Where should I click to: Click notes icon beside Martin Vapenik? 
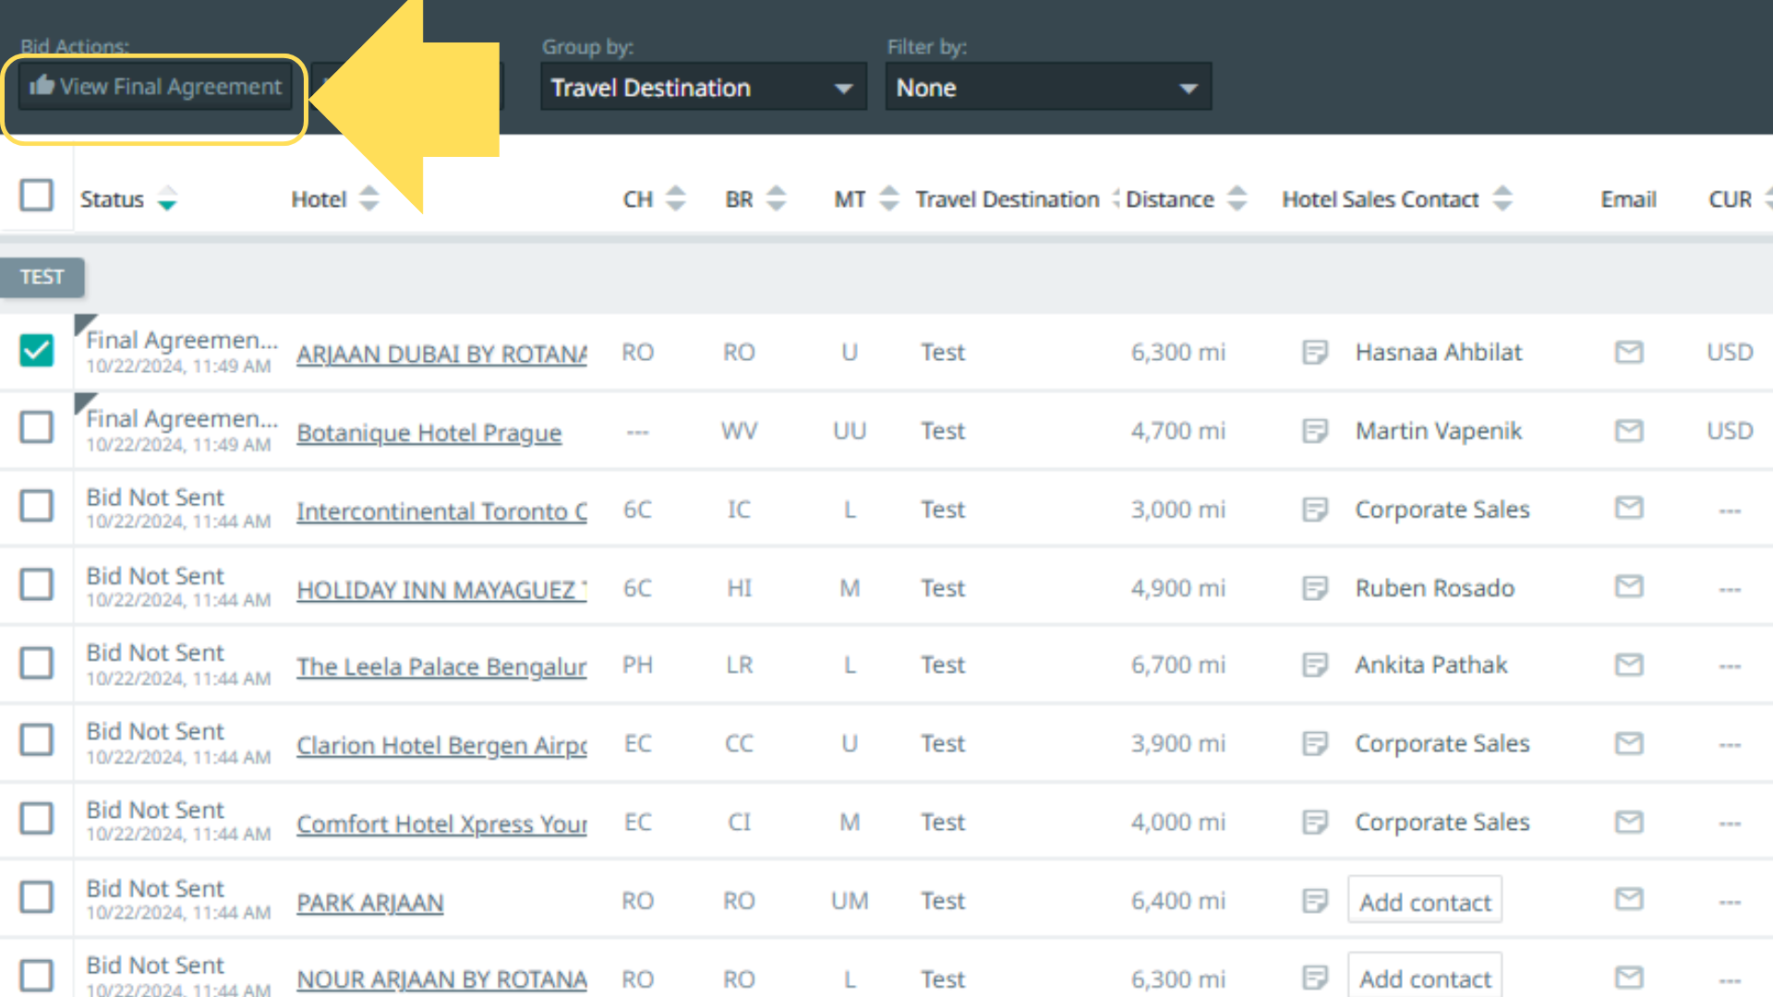click(x=1314, y=430)
